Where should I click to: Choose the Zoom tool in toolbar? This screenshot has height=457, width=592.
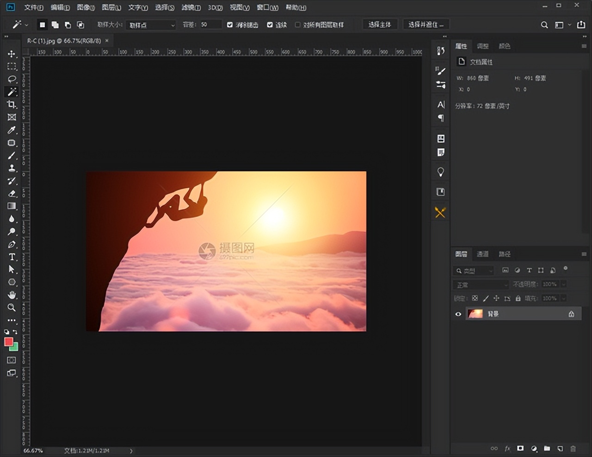coord(12,308)
